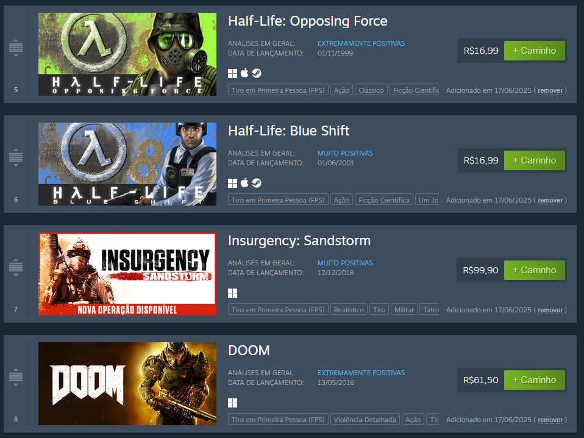Viewport: 584px width, 438px height.
Task: Add Insurgency: Sandstorm to Carrinho
Action: coord(535,270)
